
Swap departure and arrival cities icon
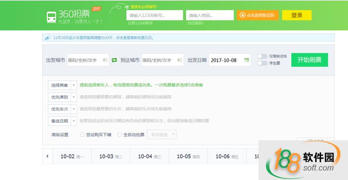tap(114, 60)
